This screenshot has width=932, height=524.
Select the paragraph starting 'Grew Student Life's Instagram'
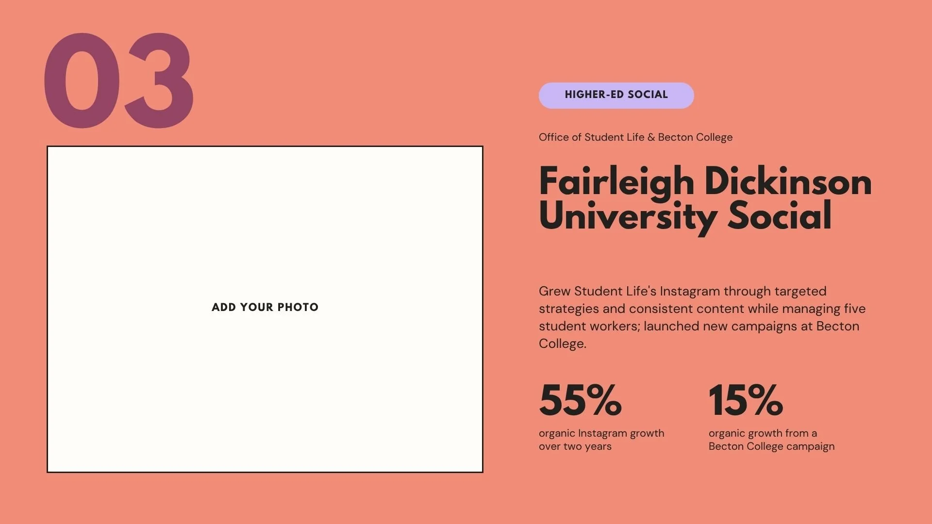tap(702, 317)
